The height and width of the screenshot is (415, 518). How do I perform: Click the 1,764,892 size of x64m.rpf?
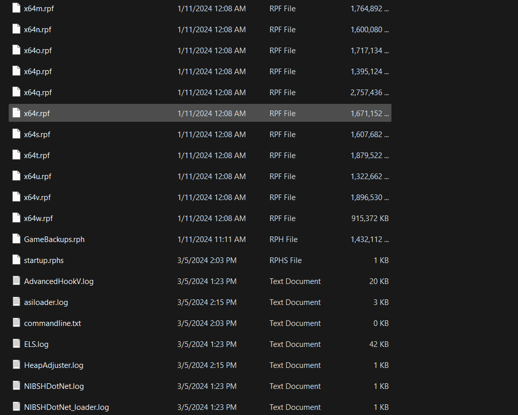(369, 9)
